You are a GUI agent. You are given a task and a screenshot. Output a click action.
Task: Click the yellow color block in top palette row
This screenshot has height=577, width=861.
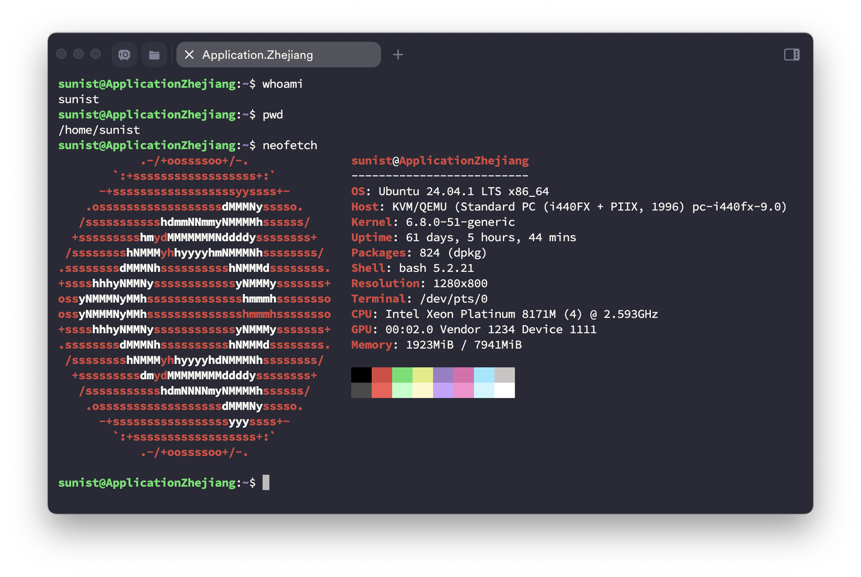point(423,375)
